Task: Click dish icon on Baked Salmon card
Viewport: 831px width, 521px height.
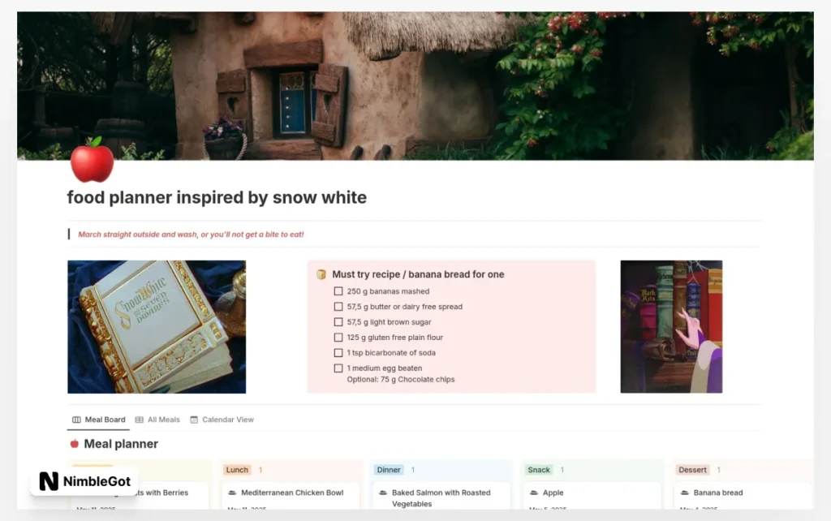Action: click(383, 493)
